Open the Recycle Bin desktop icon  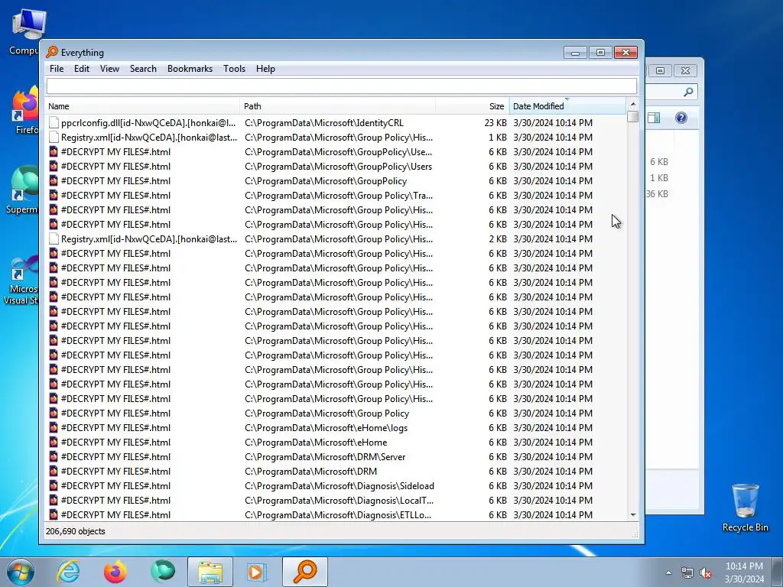tap(745, 508)
